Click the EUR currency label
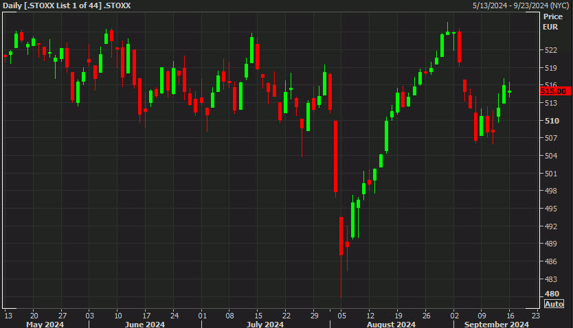Viewport: 573px width, 328px height. pyautogui.click(x=550, y=27)
